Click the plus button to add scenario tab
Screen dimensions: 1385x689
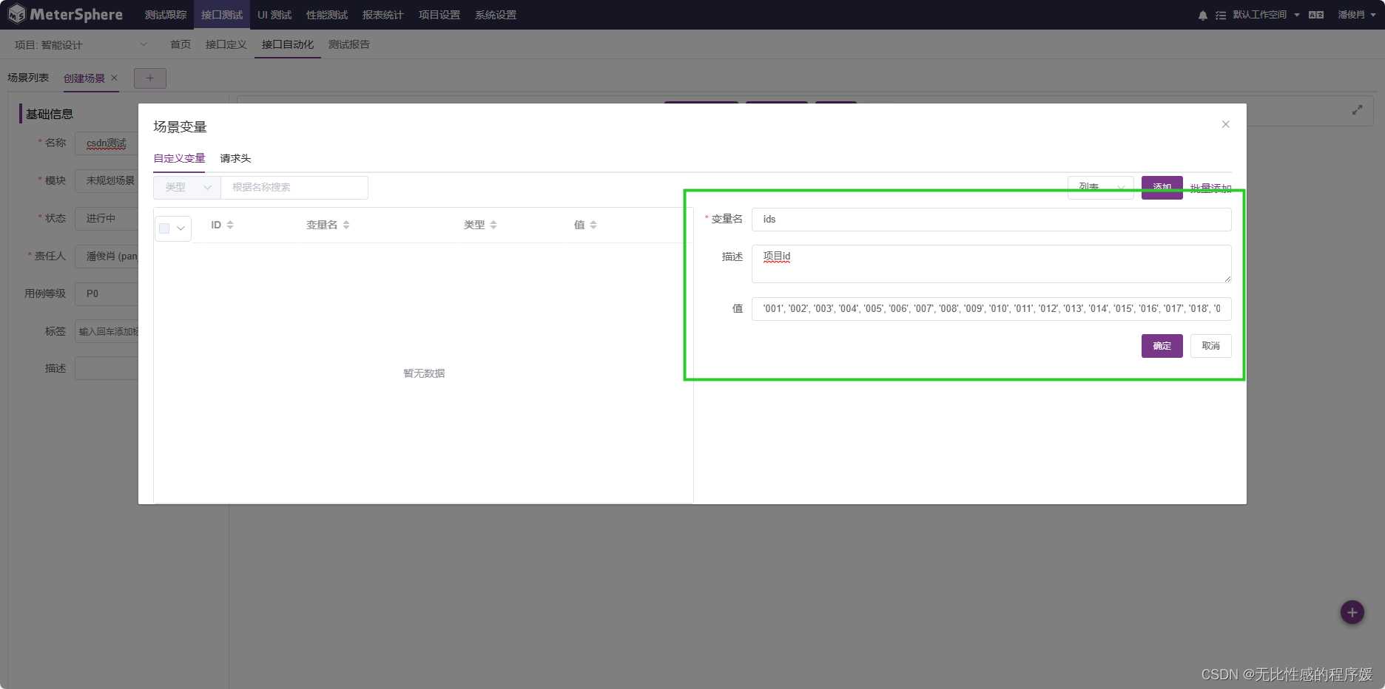pyautogui.click(x=150, y=78)
